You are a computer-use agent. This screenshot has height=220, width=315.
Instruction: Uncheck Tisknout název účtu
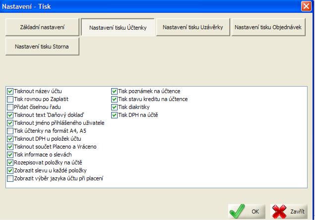[x=10, y=91]
